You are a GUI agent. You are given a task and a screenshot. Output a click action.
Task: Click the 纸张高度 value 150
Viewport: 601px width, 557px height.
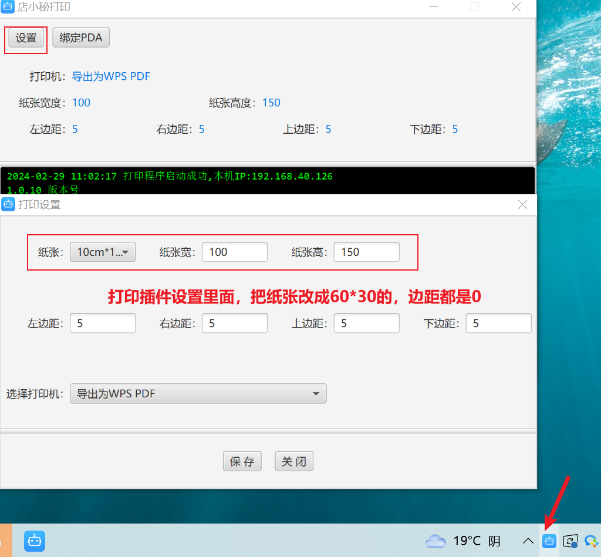pyautogui.click(x=271, y=103)
